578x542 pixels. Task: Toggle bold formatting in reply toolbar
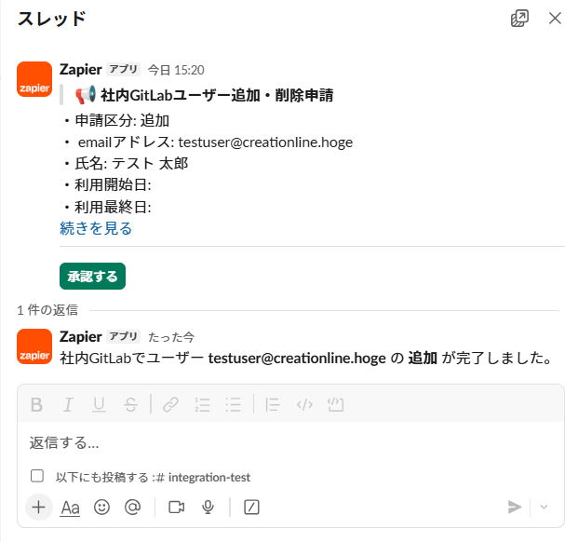pos(37,404)
